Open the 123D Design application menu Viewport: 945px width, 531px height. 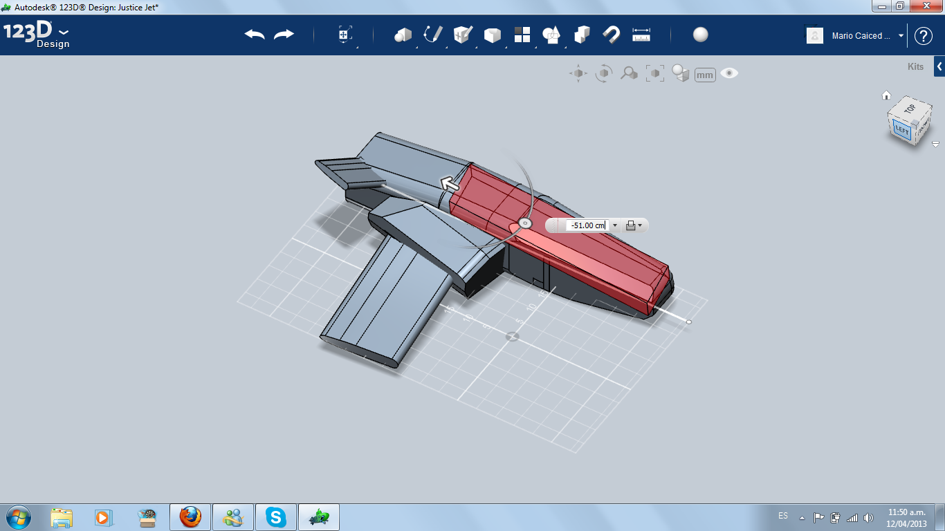(x=37, y=35)
